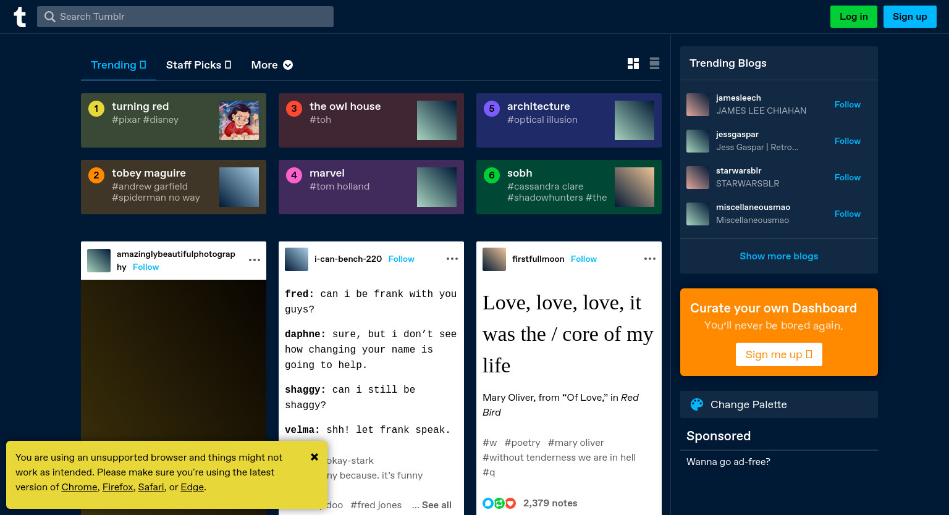Open miscellaneousmao blog avatar
This screenshot has height=515, width=949.
(698, 214)
